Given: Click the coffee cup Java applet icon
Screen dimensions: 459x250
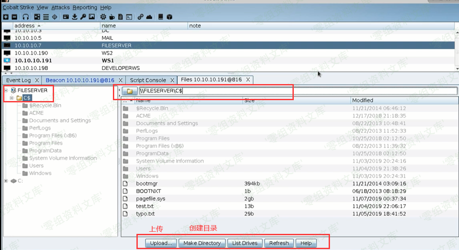Looking at the screenshot, I should 112,17.
